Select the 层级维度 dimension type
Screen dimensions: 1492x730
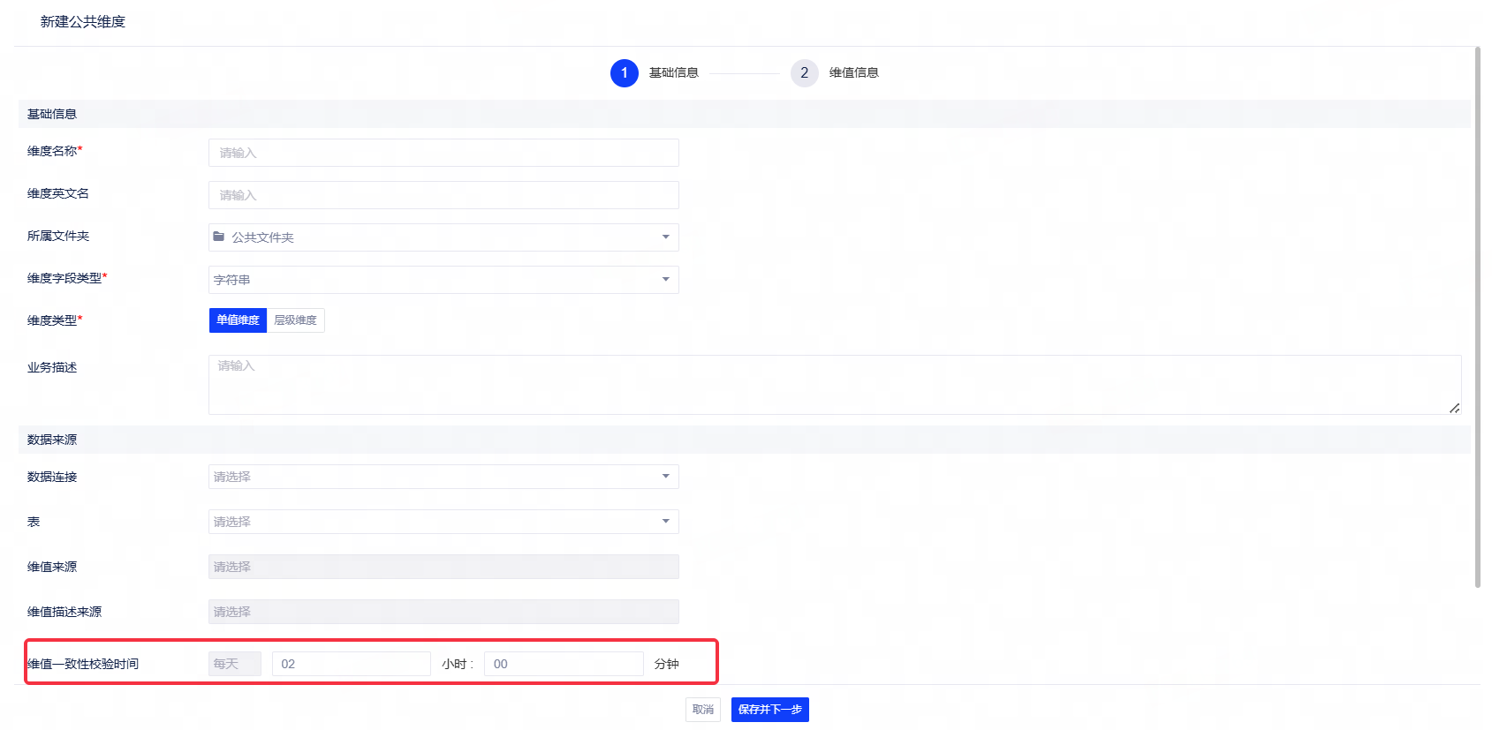click(x=295, y=320)
